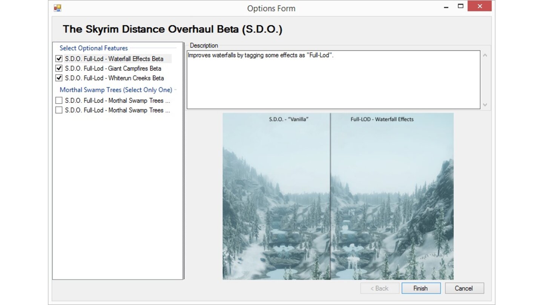Viewport: 543px width, 305px height.
Task: Select 'S.D.O. Full-Lod - Giant Campfires Beta' label
Action: tap(113, 69)
